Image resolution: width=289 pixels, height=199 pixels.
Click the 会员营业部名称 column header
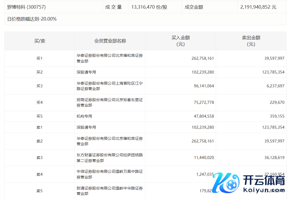coord(110,41)
